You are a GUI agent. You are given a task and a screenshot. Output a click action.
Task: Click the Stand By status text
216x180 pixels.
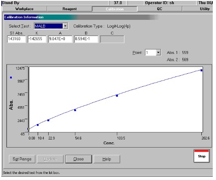tap(11, 3)
